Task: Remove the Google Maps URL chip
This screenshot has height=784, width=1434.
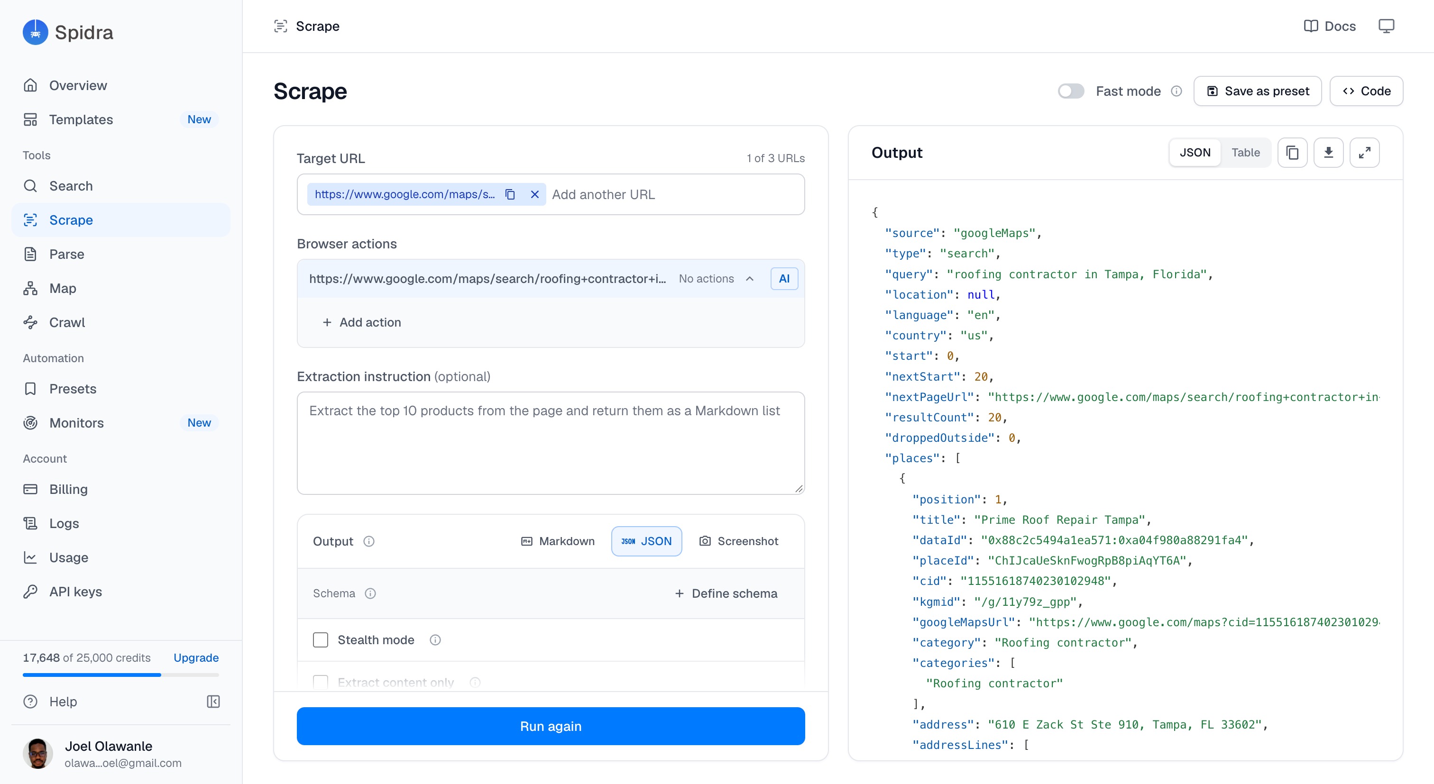Action: 534,194
